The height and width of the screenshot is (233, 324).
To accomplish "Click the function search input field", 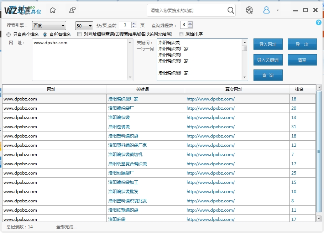I will pos(187,10).
